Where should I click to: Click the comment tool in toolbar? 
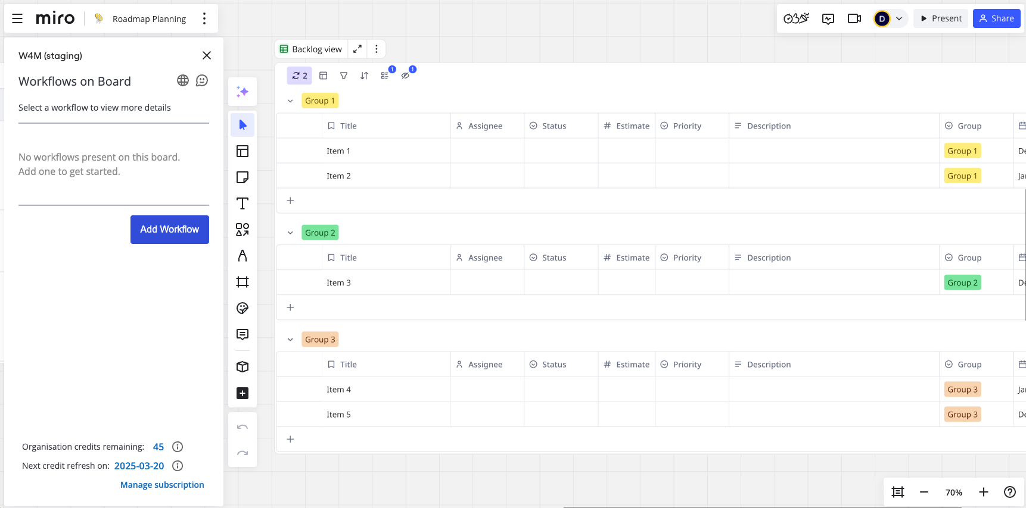click(x=242, y=334)
